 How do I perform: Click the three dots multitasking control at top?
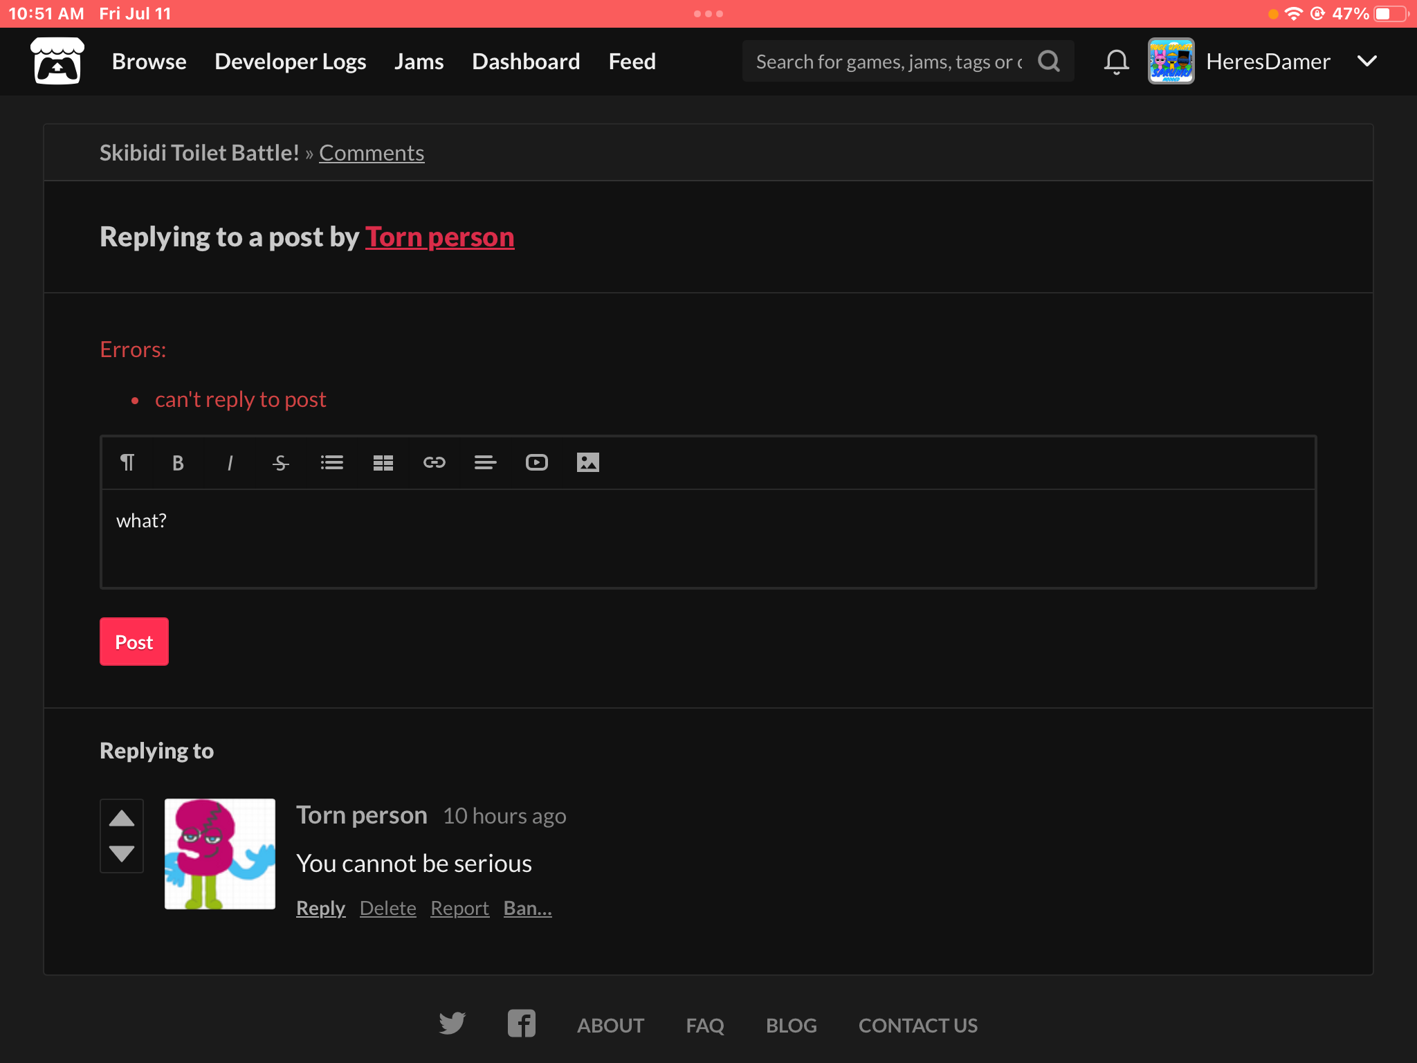[708, 14]
